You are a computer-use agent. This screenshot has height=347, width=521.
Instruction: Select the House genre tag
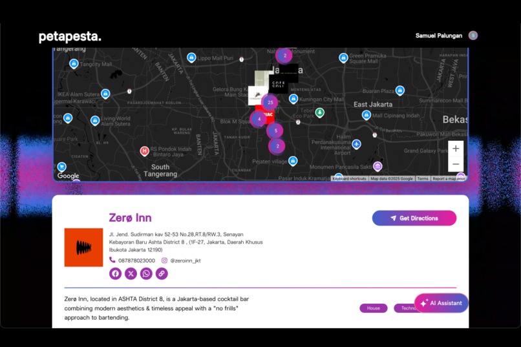click(374, 308)
